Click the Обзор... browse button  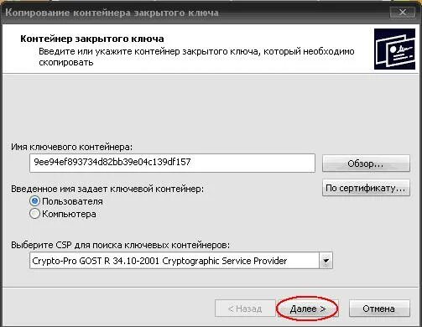[366, 163]
